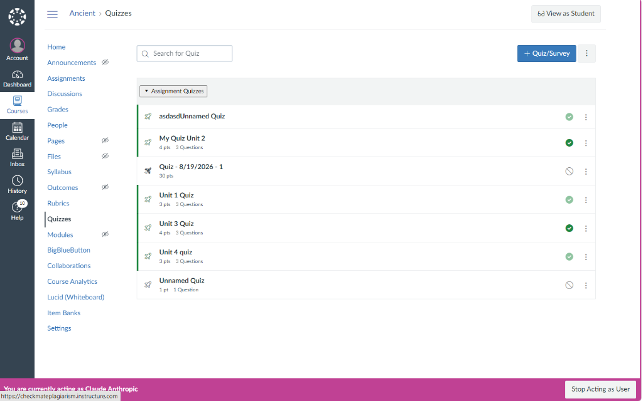Image resolution: width=643 pixels, height=401 pixels.
Task: Click the rocket icon beside Unit 4 quiz
Action: 148,256
